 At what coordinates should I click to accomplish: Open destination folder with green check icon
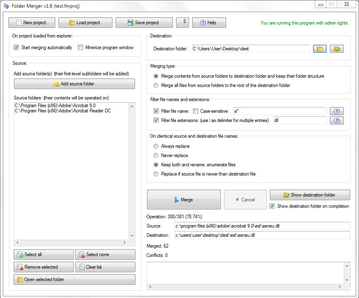[337, 49]
